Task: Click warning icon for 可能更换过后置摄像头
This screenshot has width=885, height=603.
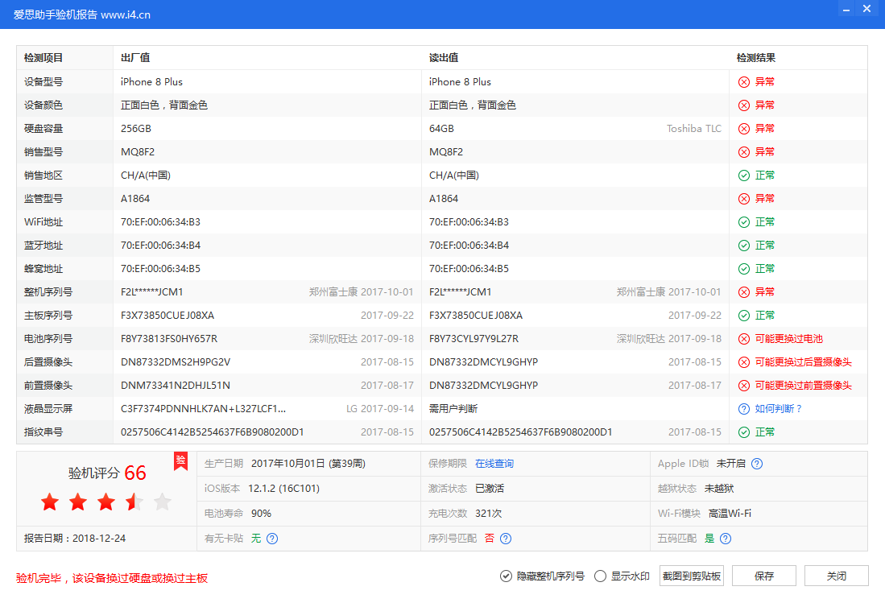Action: point(744,361)
